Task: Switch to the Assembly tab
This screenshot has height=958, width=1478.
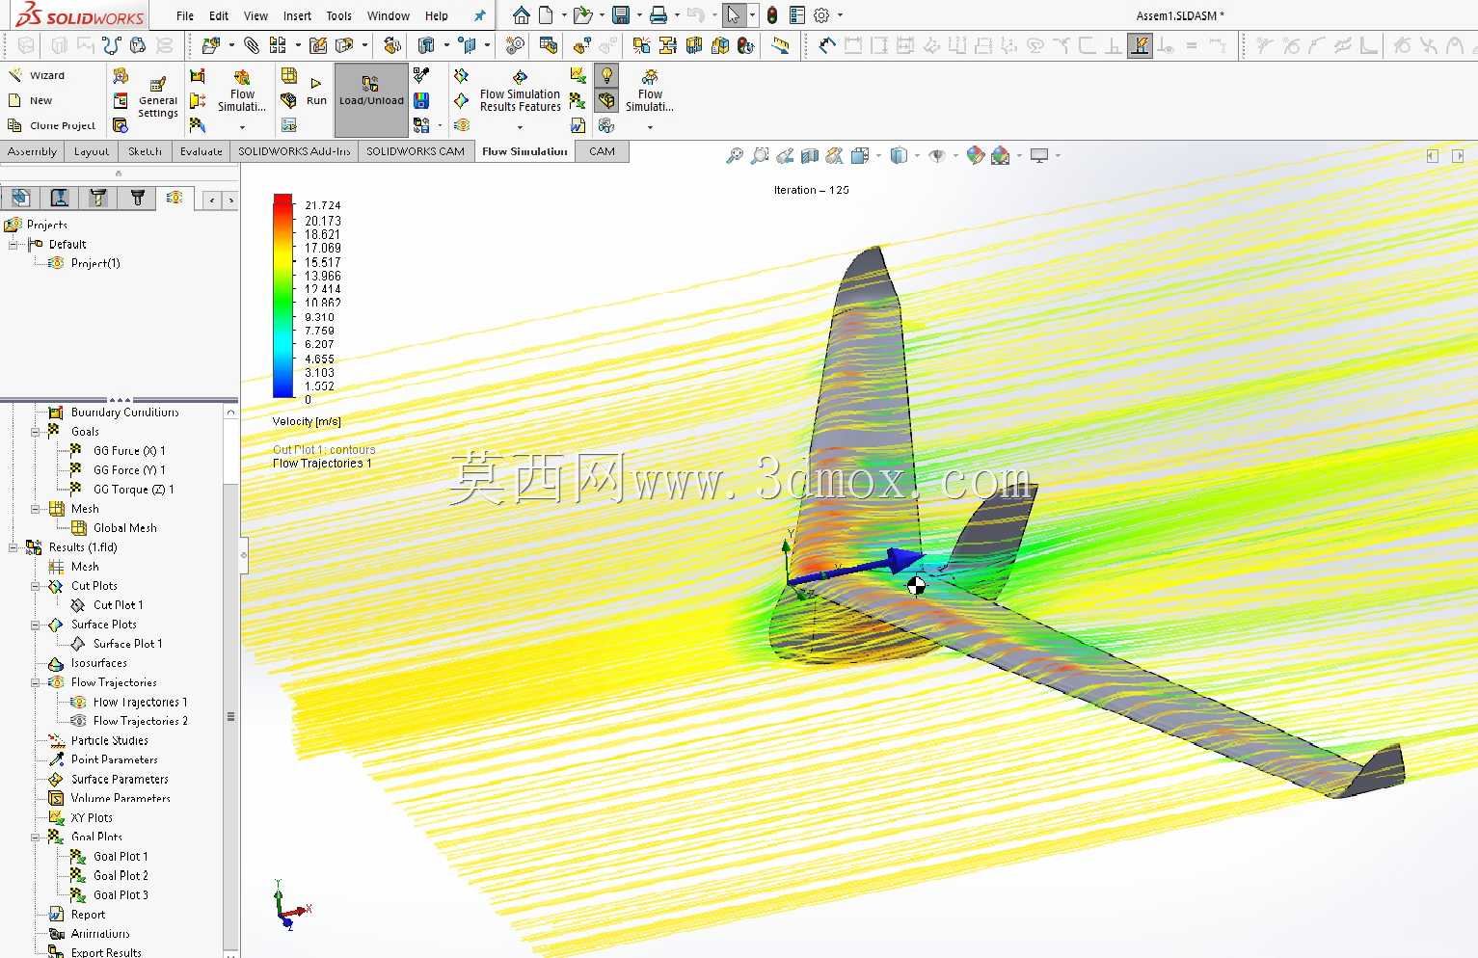Action: coord(32,151)
